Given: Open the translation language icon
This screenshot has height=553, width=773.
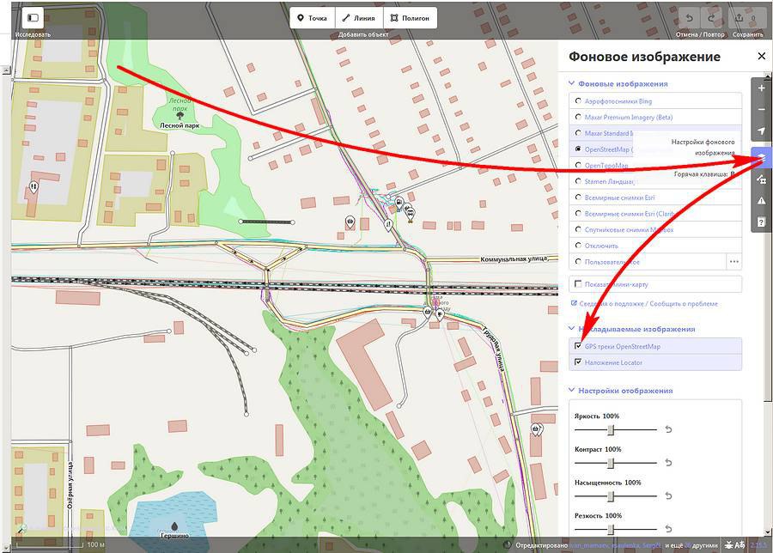Looking at the screenshot, I should [740, 545].
